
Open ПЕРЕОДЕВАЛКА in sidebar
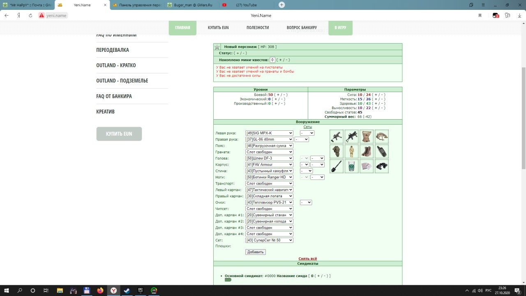coord(113,50)
